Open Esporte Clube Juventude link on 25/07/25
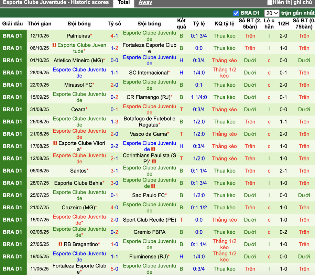The image size is (315, 275). [79, 195]
